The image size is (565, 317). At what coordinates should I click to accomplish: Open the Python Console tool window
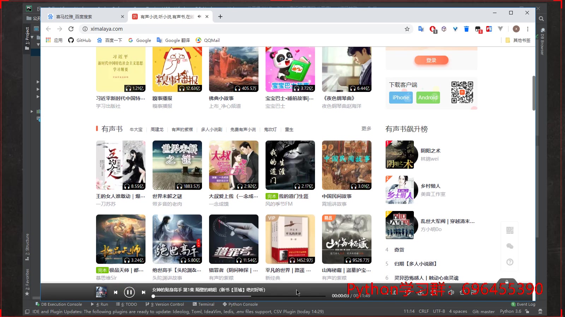(x=240, y=304)
